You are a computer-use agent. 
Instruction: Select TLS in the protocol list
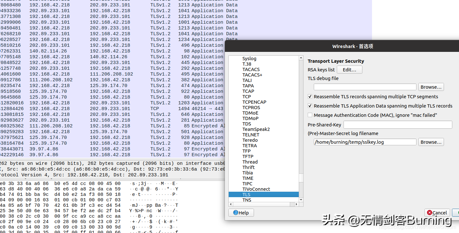[264, 195]
